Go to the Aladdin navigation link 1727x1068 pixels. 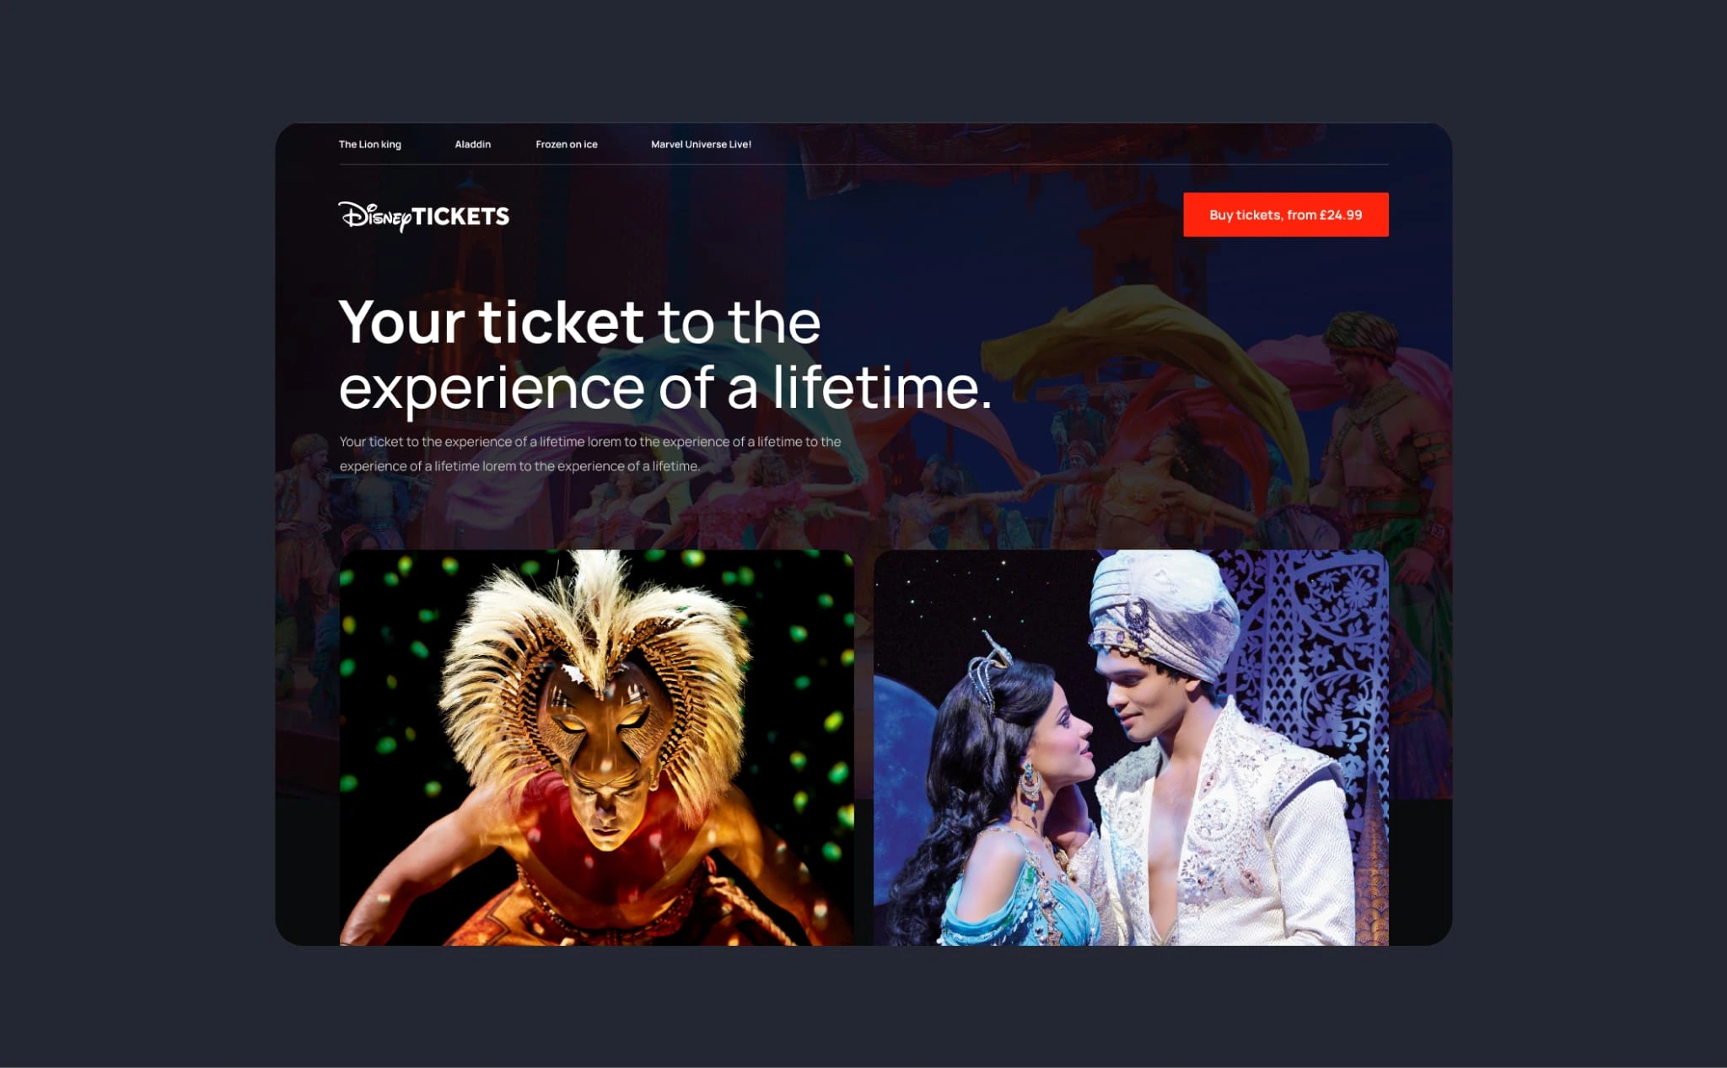472,144
